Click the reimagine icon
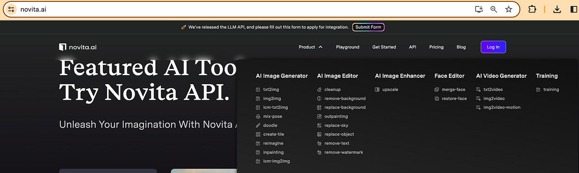This screenshot has height=173, width=579. [258, 143]
